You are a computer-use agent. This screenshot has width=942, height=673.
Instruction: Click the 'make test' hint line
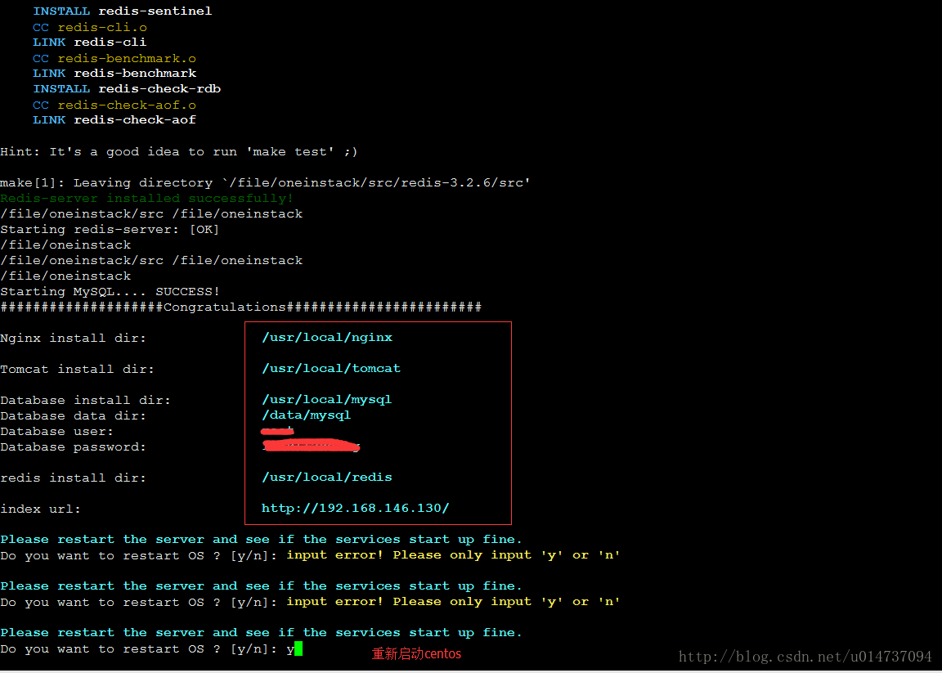pyautogui.click(x=179, y=151)
